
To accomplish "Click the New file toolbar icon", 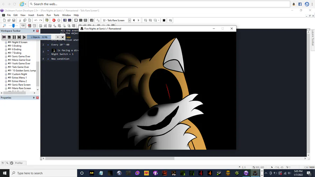I will tap(4, 20).
